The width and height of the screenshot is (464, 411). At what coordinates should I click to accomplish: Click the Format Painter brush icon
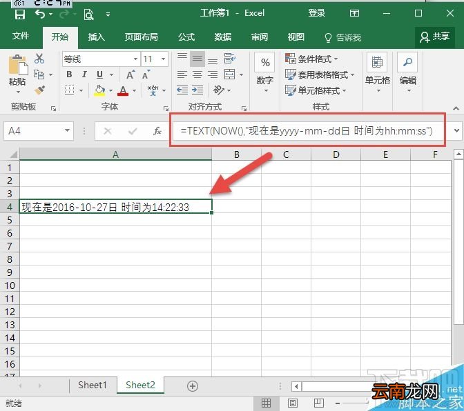pyautogui.click(x=39, y=90)
